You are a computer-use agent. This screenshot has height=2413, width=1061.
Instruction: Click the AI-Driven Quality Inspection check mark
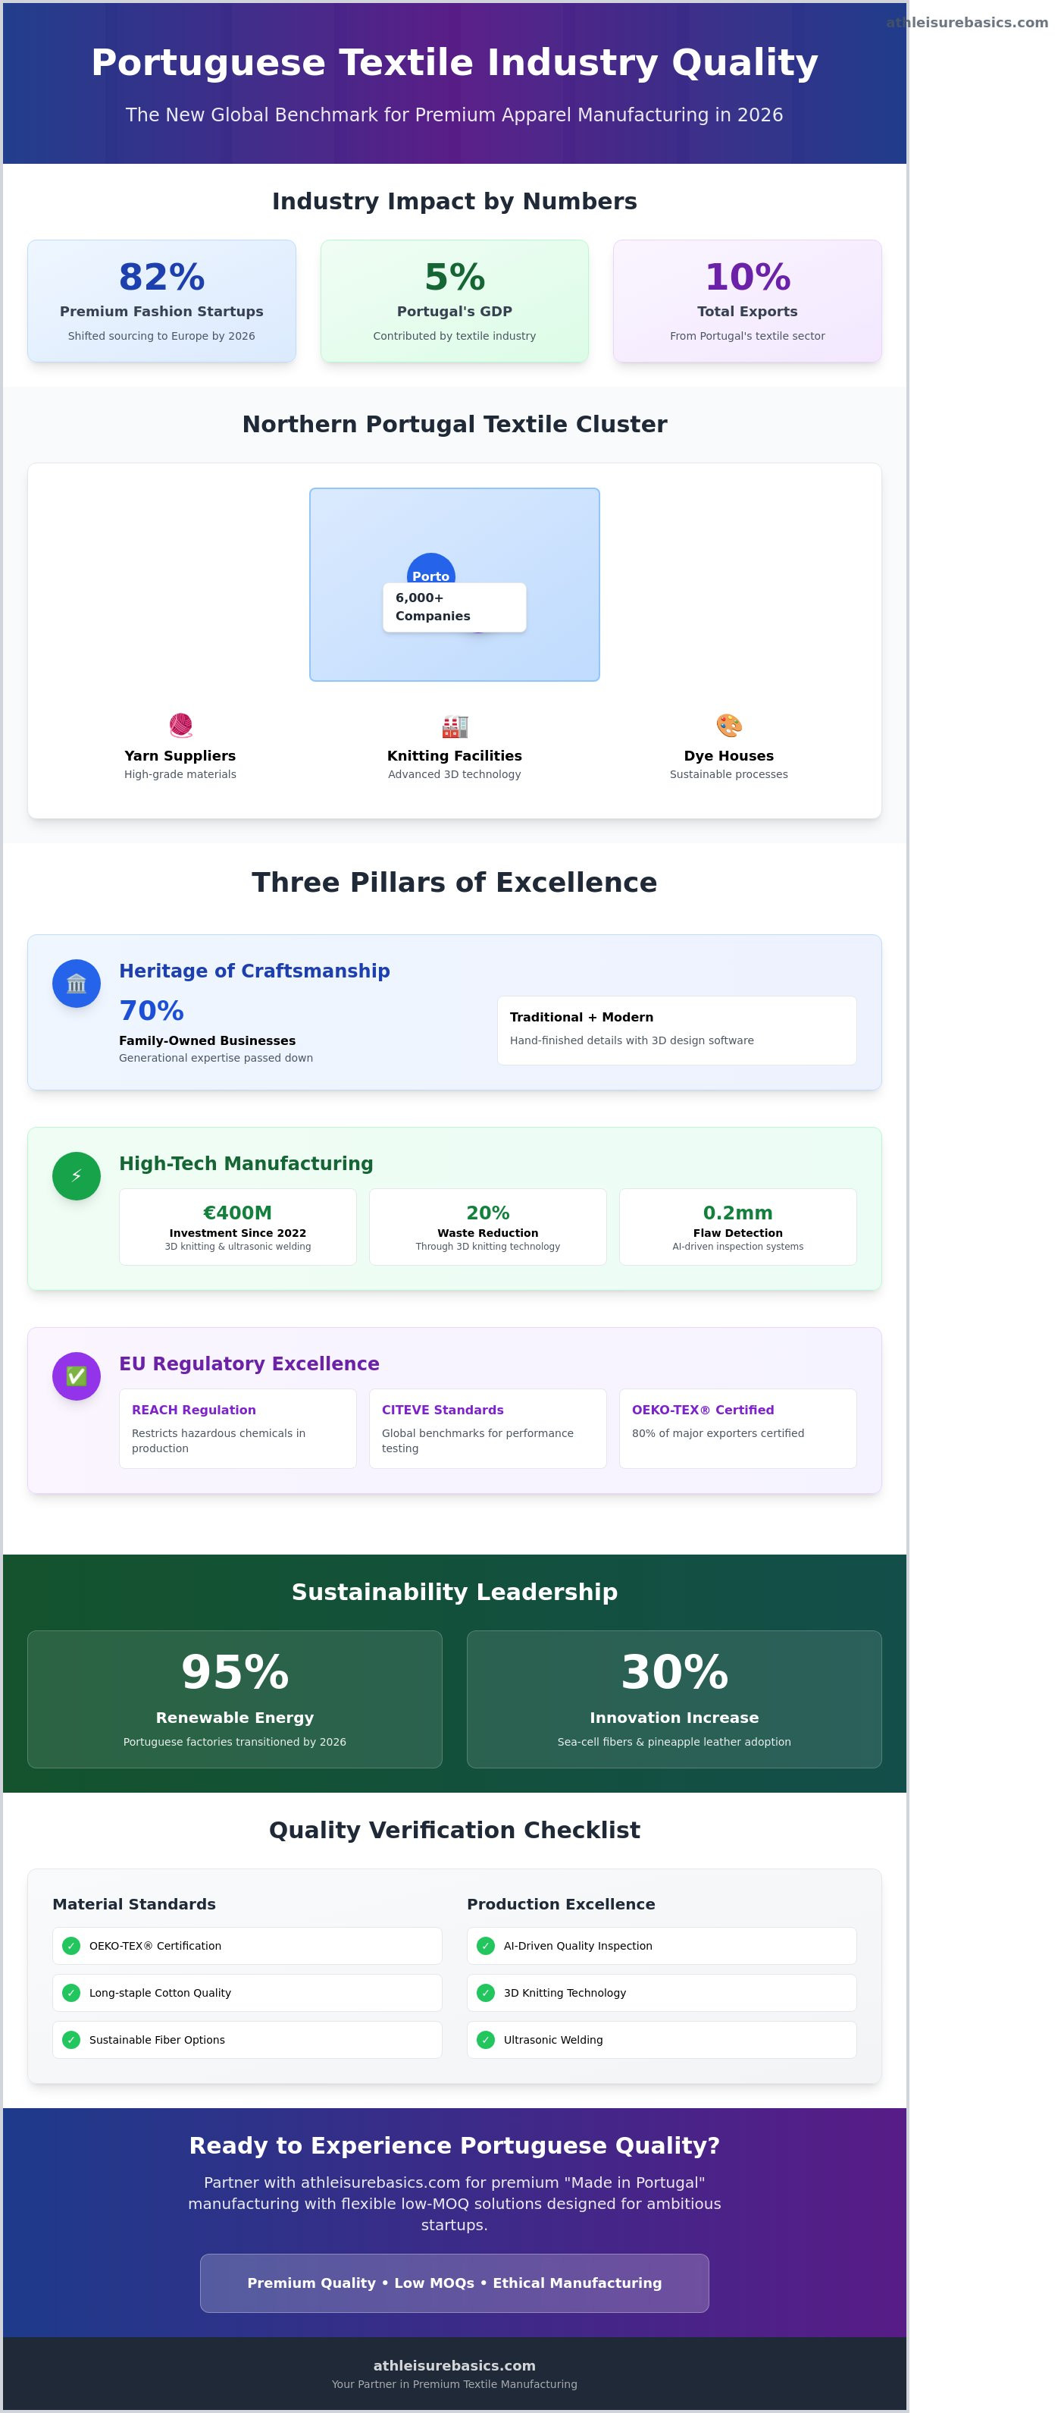(x=485, y=1946)
